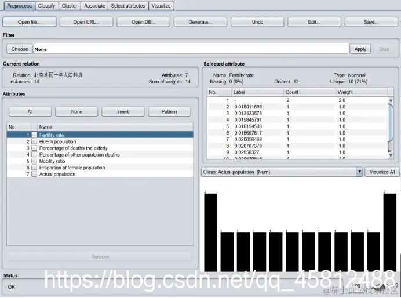Viewport: 401px width, 298px height.
Task: Click the None attributes selection button
Action: [x=76, y=111]
